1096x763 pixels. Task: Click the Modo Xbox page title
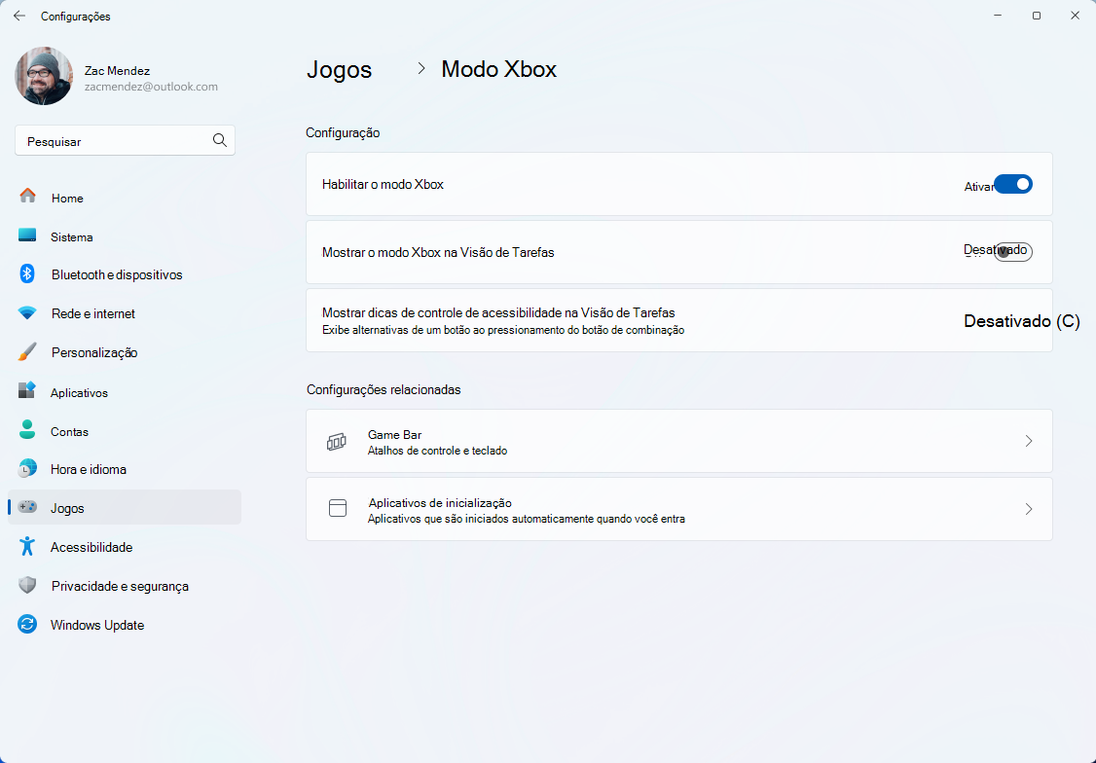tap(499, 69)
